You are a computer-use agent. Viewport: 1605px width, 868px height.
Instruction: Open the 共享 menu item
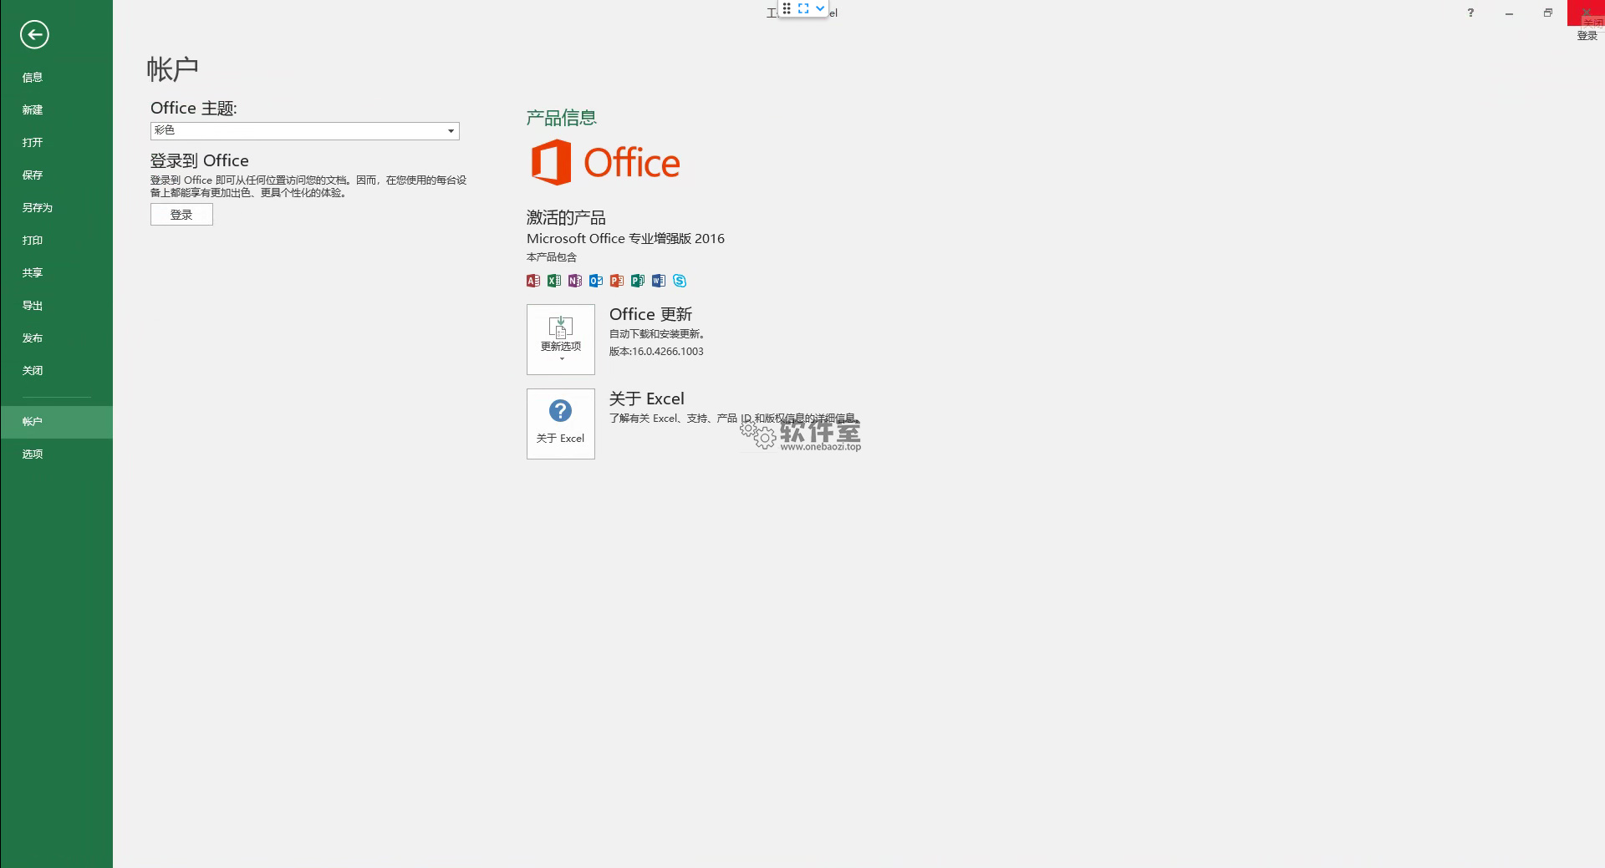[56, 272]
